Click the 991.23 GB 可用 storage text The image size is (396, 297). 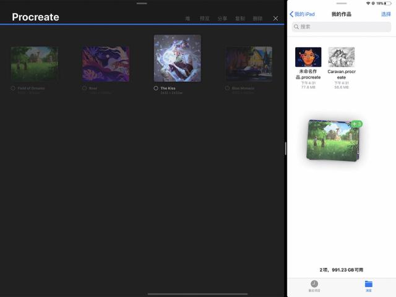coord(348,270)
